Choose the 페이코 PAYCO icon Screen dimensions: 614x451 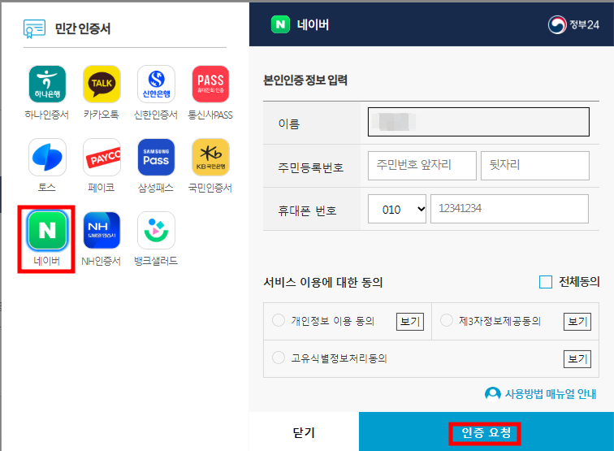102,157
